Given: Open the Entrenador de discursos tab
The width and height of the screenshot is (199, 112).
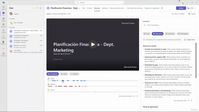Looking at the screenshot, I should tap(135, 8).
